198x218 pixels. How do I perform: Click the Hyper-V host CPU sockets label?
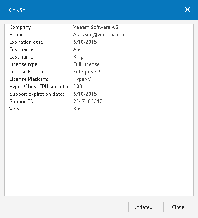tap(39, 87)
